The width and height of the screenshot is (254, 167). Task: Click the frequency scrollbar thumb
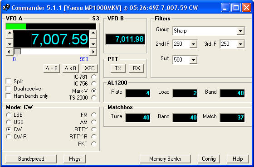tap(17, 52)
